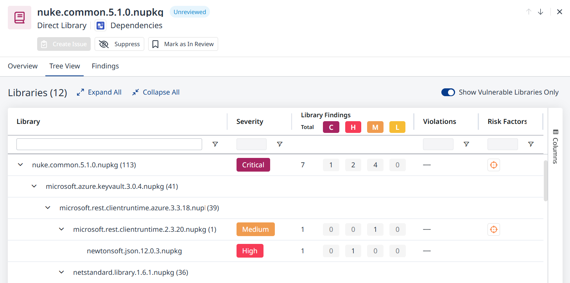
Task: Click the filter icon for the Violations column
Action: (466, 144)
